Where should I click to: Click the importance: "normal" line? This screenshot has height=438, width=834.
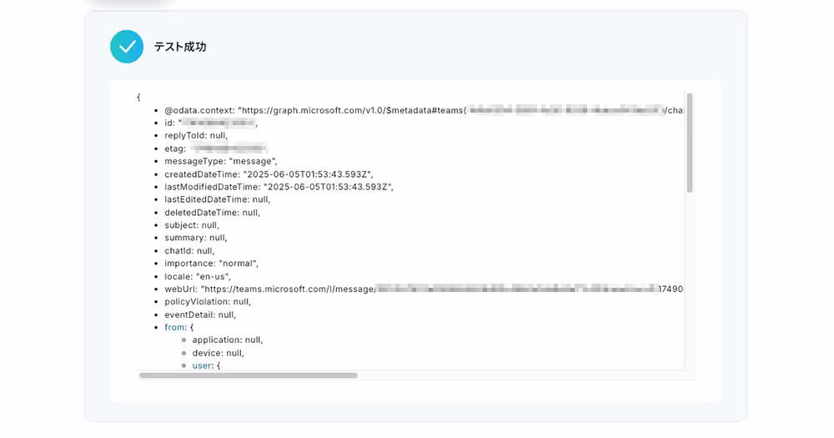pos(211,264)
